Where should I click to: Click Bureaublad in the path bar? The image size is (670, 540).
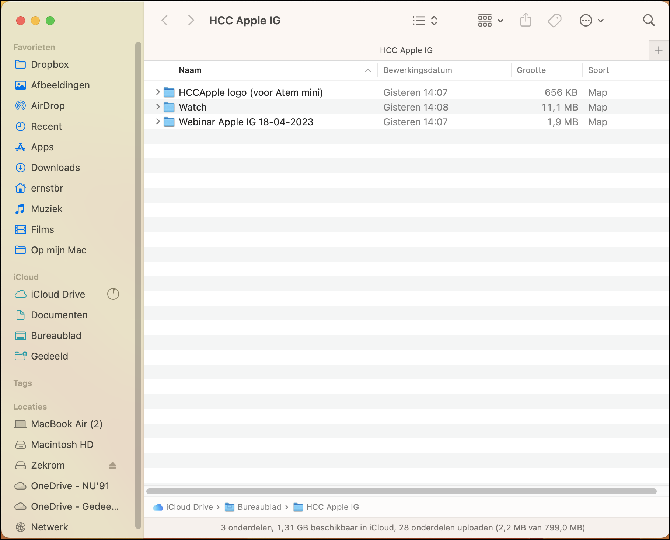click(x=253, y=507)
